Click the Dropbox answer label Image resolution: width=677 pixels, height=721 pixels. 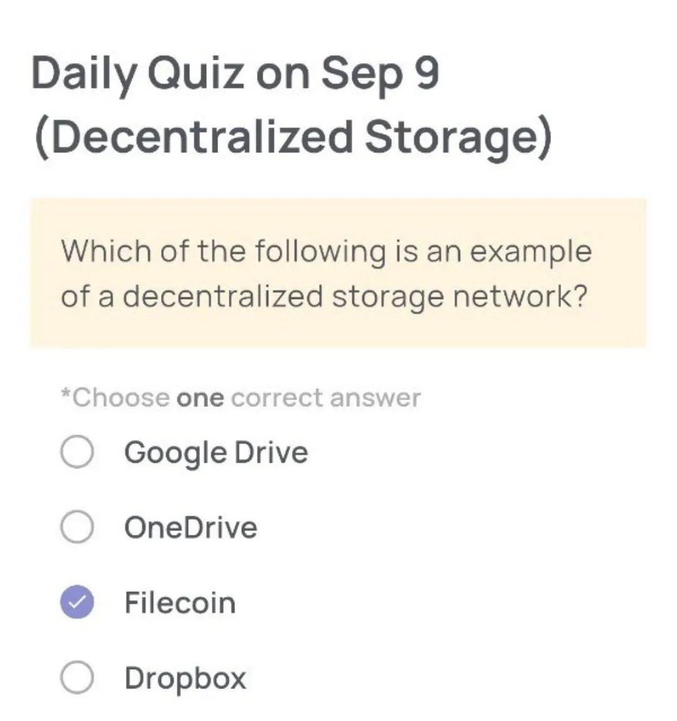click(184, 677)
